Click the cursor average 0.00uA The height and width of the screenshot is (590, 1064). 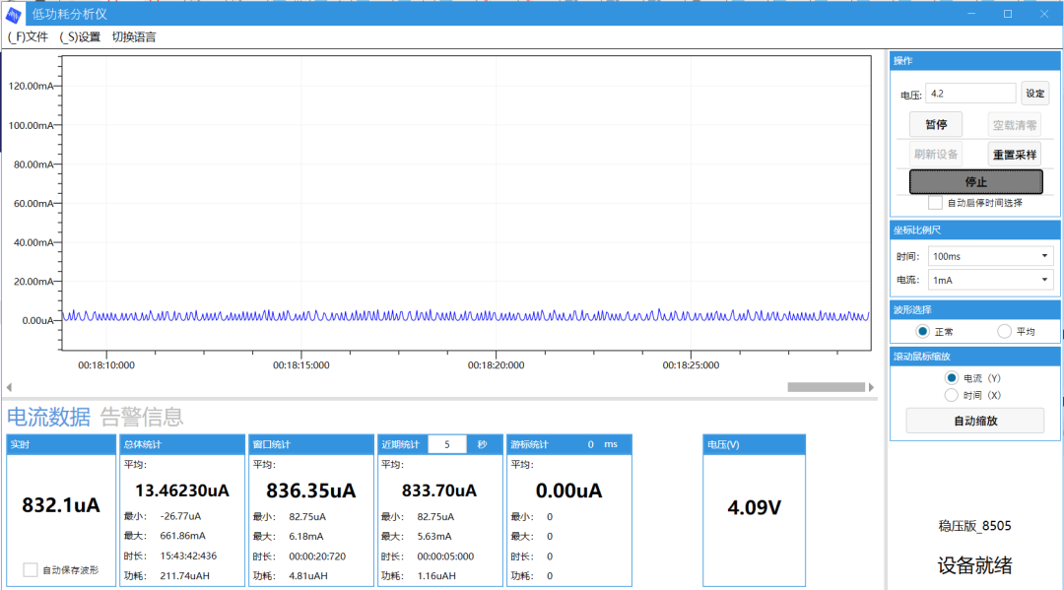pos(568,491)
